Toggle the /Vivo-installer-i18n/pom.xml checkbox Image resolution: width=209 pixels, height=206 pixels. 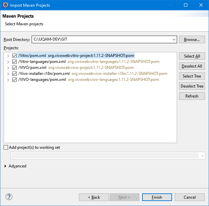pyautogui.click(x=14, y=74)
